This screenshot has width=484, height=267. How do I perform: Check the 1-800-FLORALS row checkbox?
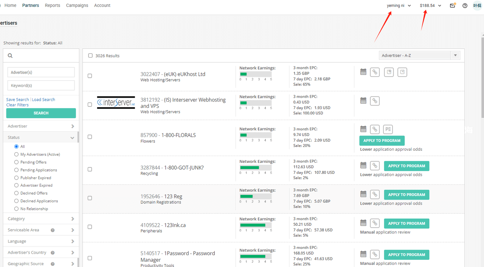click(x=90, y=137)
